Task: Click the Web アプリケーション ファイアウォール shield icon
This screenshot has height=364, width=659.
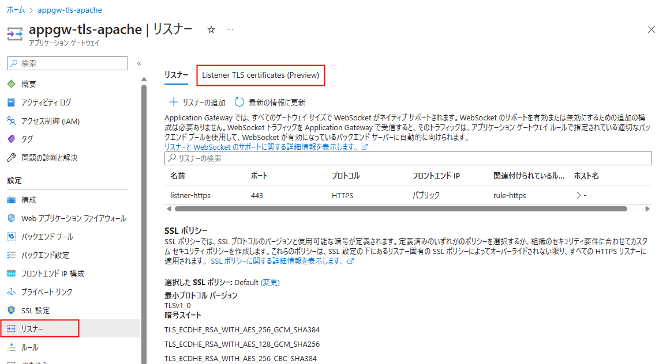Action: click(x=12, y=218)
